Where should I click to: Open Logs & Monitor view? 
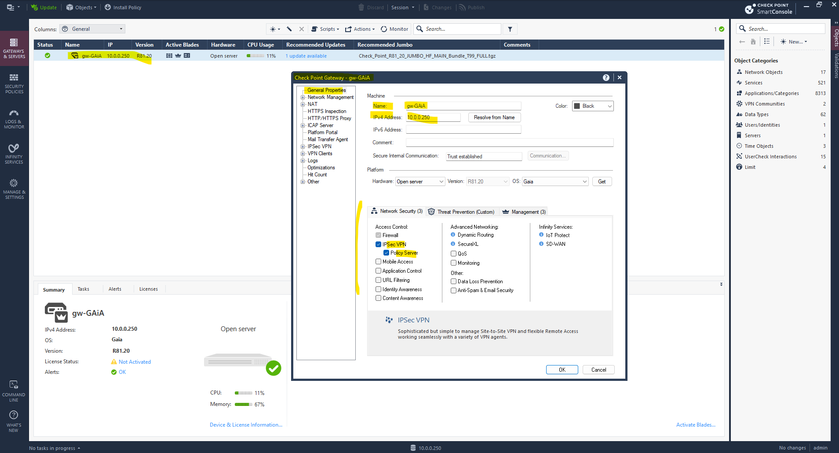point(14,119)
